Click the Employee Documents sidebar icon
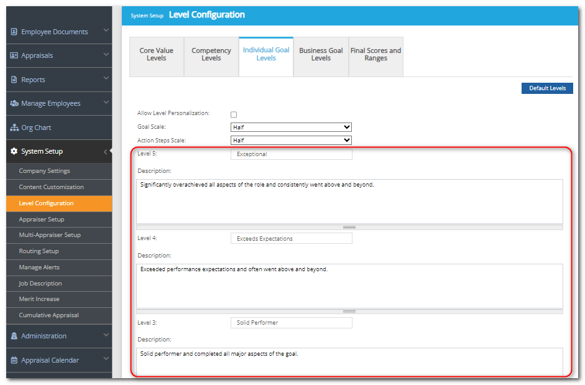Viewport: 585px width, 385px height. click(x=14, y=32)
